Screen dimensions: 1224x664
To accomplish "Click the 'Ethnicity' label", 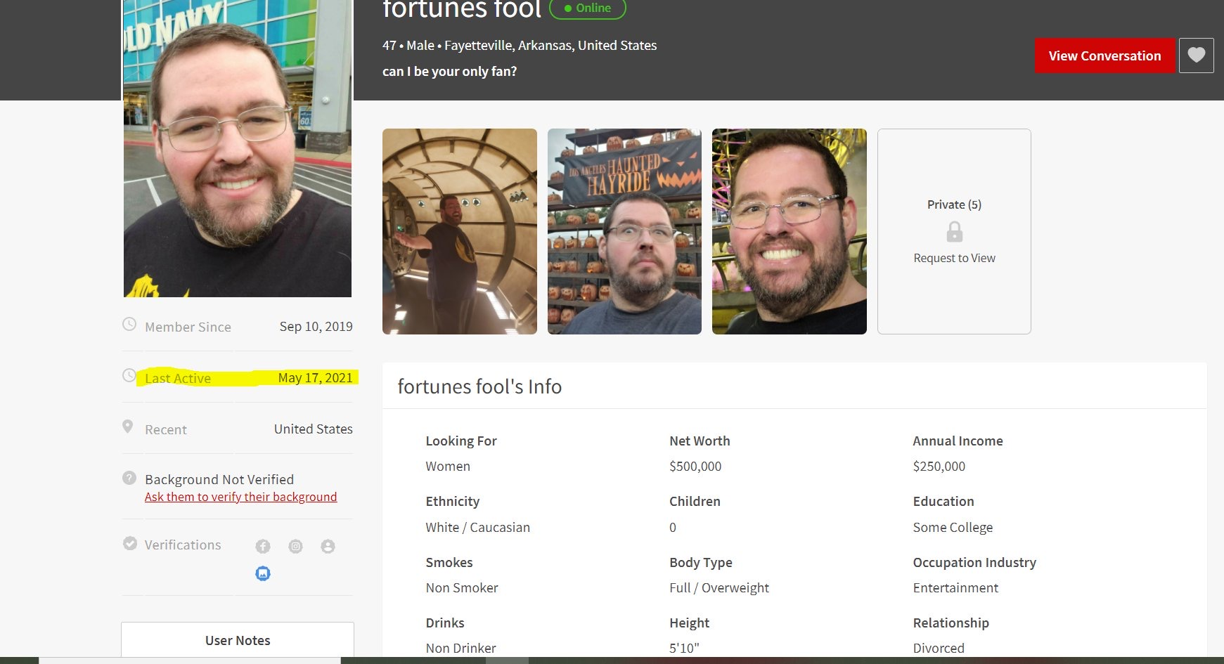I will tap(453, 502).
